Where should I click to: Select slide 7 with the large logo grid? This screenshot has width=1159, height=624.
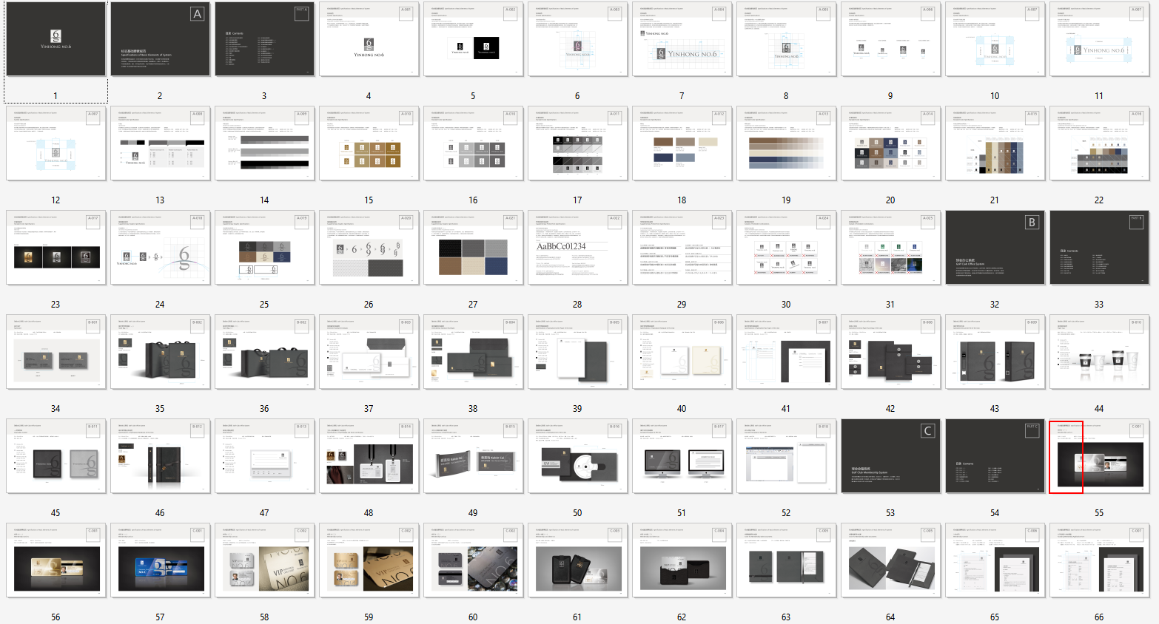click(x=682, y=39)
